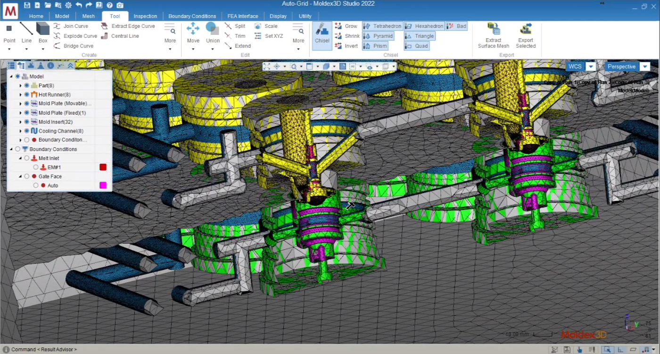Image resolution: width=660 pixels, height=354 pixels.
Task: Collapse the Gate Face node
Action: coord(20,177)
